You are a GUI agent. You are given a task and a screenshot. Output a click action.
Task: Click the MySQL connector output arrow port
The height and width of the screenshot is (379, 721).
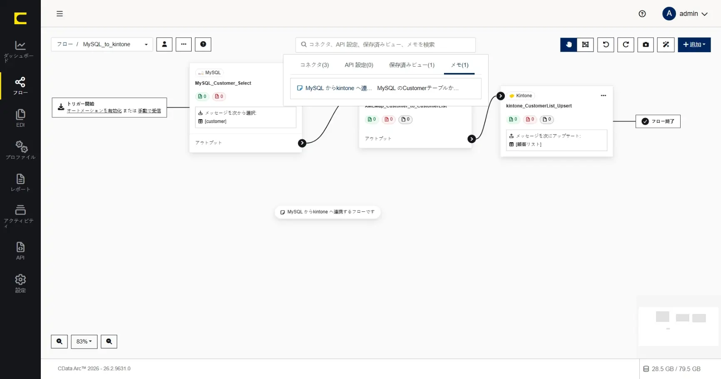tap(302, 143)
